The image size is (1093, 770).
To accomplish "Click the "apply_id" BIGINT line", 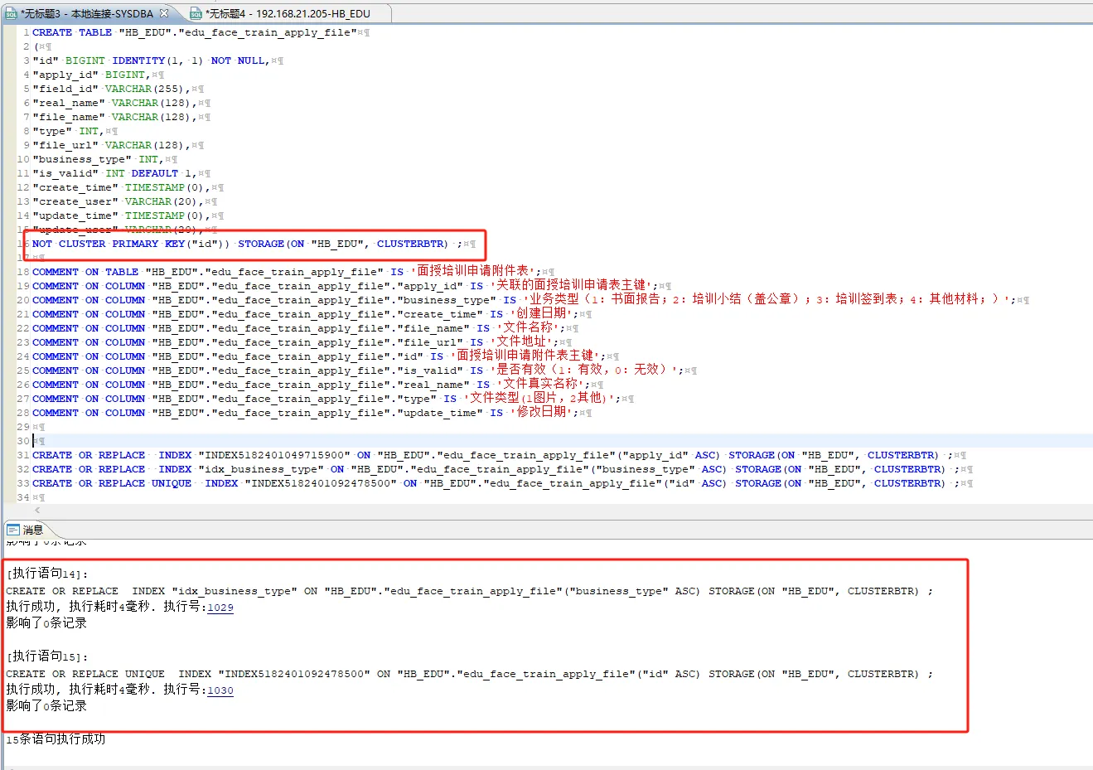I will coord(92,75).
